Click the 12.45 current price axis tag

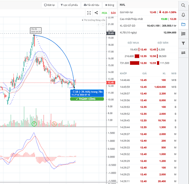pyautogui.click(x=111, y=82)
